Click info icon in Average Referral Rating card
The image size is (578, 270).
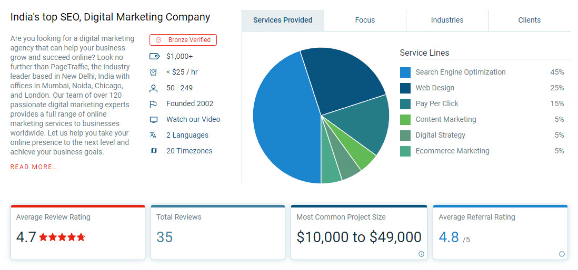click(x=562, y=254)
